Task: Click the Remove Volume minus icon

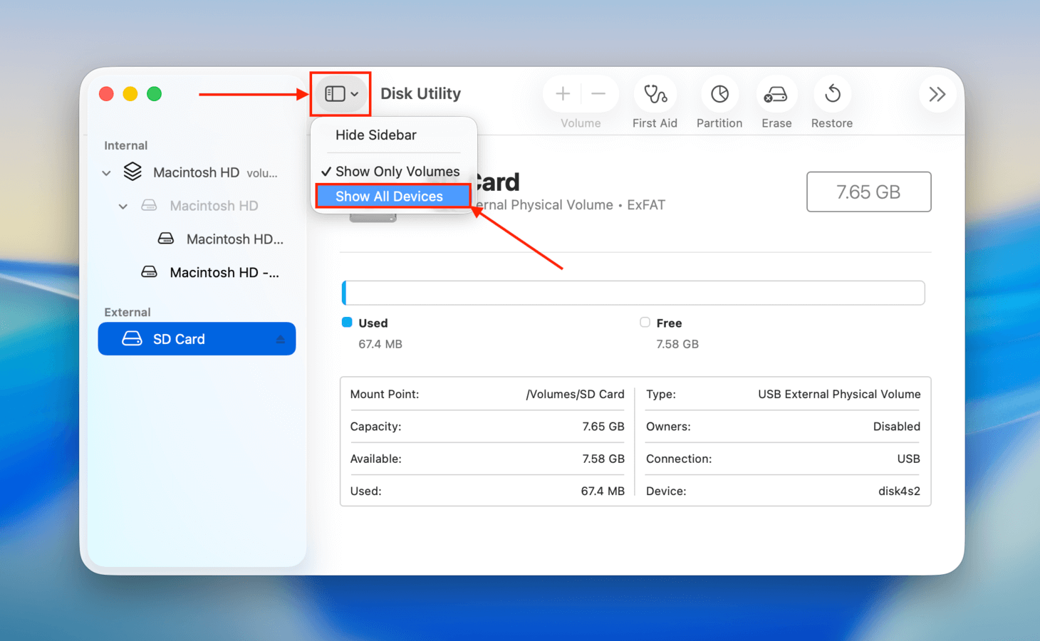Action: click(598, 93)
